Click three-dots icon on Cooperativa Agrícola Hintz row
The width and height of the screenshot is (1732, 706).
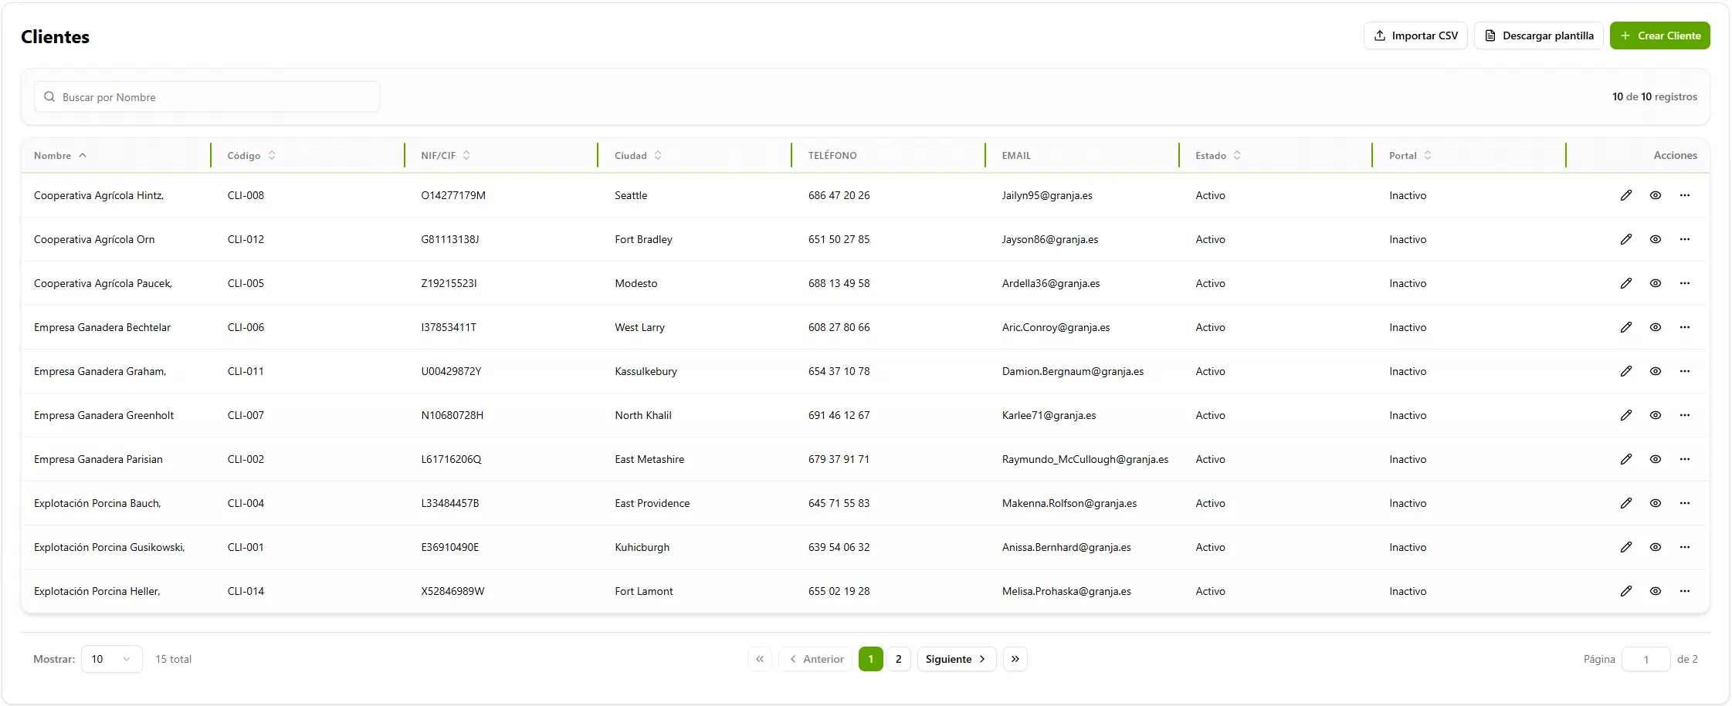pos(1684,195)
